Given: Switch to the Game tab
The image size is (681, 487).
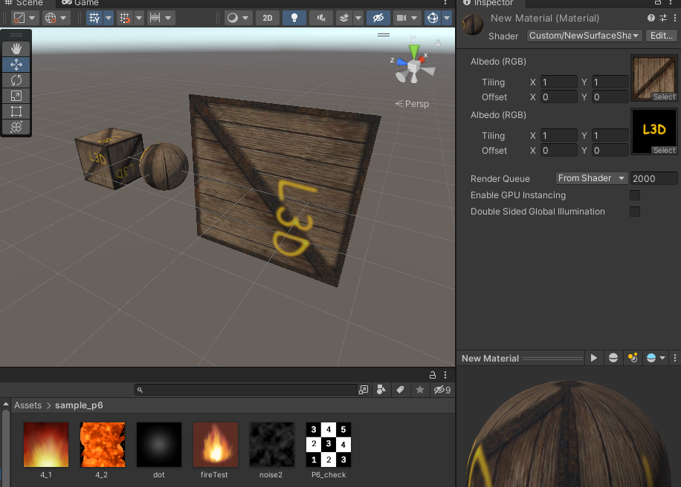Looking at the screenshot, I should [x=80, y=3].
